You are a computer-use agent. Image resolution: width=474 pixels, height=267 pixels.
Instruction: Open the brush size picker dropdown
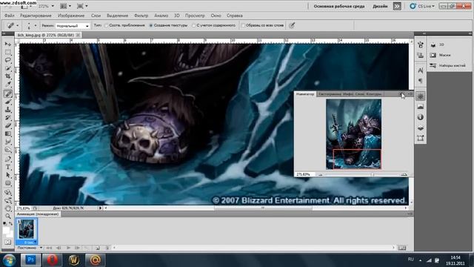pyautogui.click(x=32, y=26)
